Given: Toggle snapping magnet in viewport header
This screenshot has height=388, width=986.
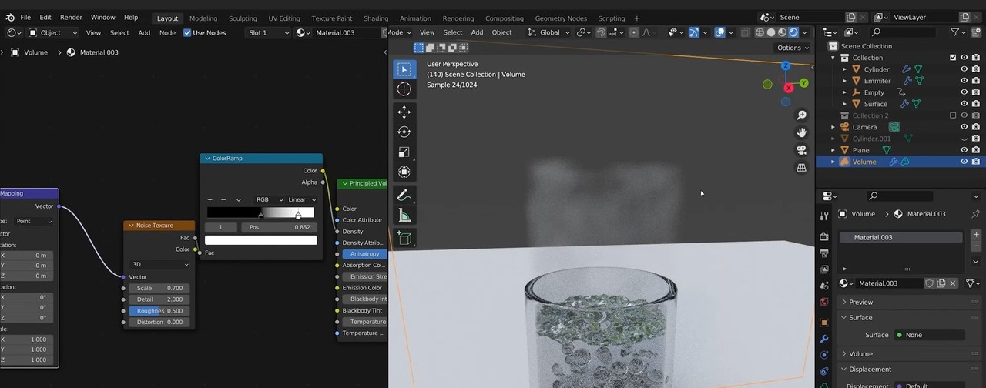Looking at the screenshot, I should pyautogui.click(x=601, y=32).
